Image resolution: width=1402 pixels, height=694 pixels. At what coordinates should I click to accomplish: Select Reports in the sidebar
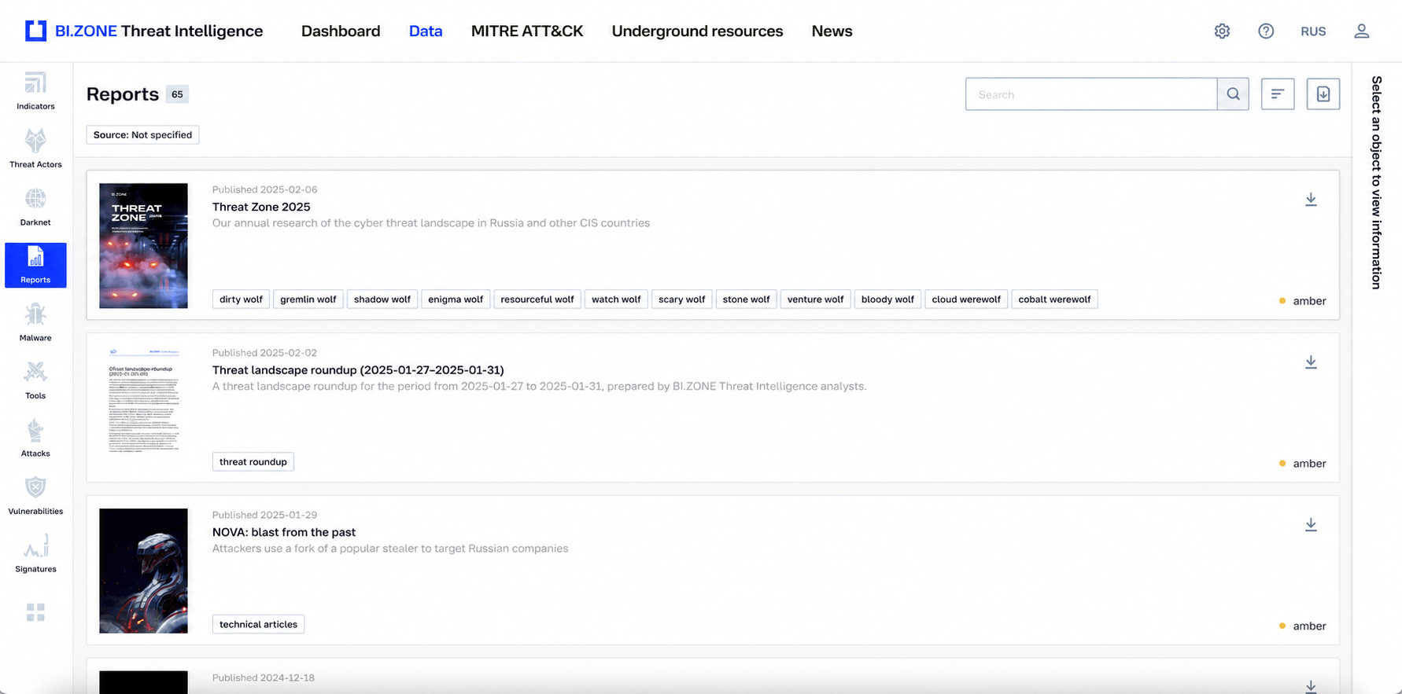[35, 266]
